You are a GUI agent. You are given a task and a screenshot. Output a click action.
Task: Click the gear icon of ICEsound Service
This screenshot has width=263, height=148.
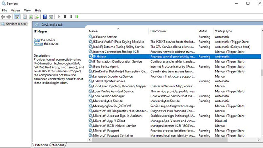(x=90, y=37)
